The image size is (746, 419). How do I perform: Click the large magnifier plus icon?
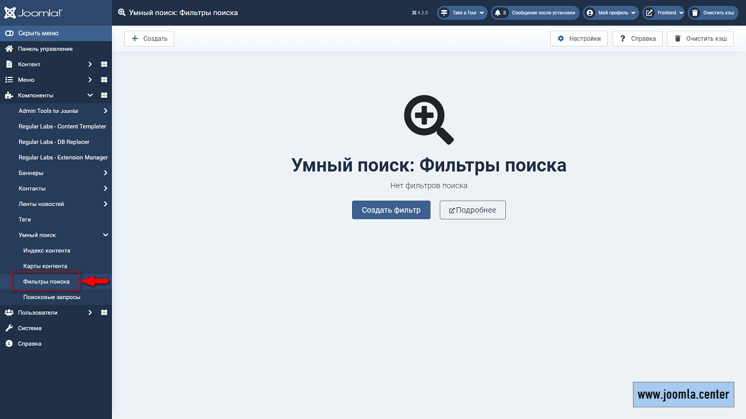[428, 119]
